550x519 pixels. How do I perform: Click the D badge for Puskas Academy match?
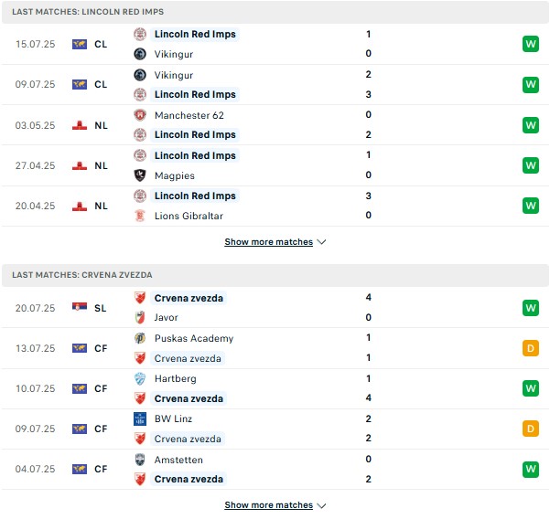click(531, 348)
